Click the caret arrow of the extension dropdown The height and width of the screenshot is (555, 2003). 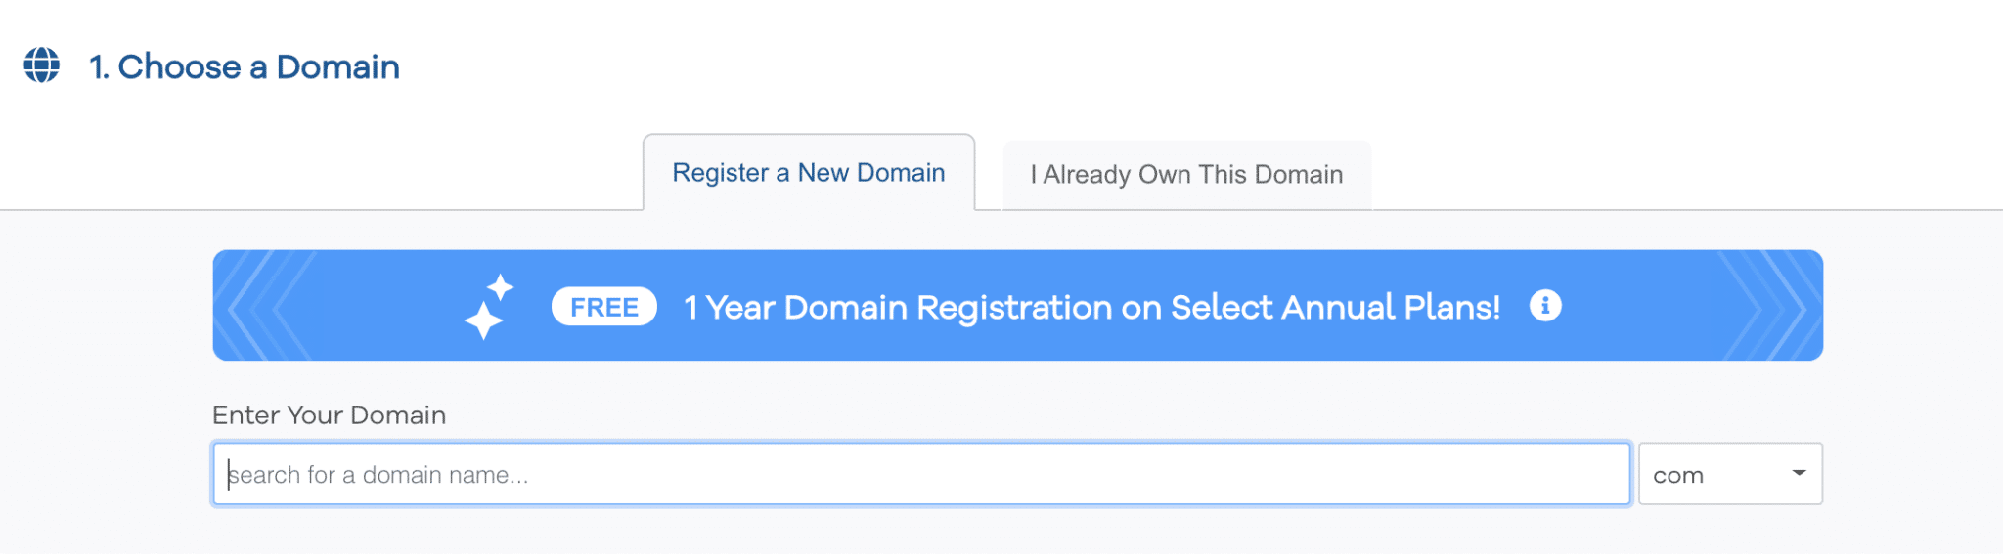click(x=1799, y=473)
